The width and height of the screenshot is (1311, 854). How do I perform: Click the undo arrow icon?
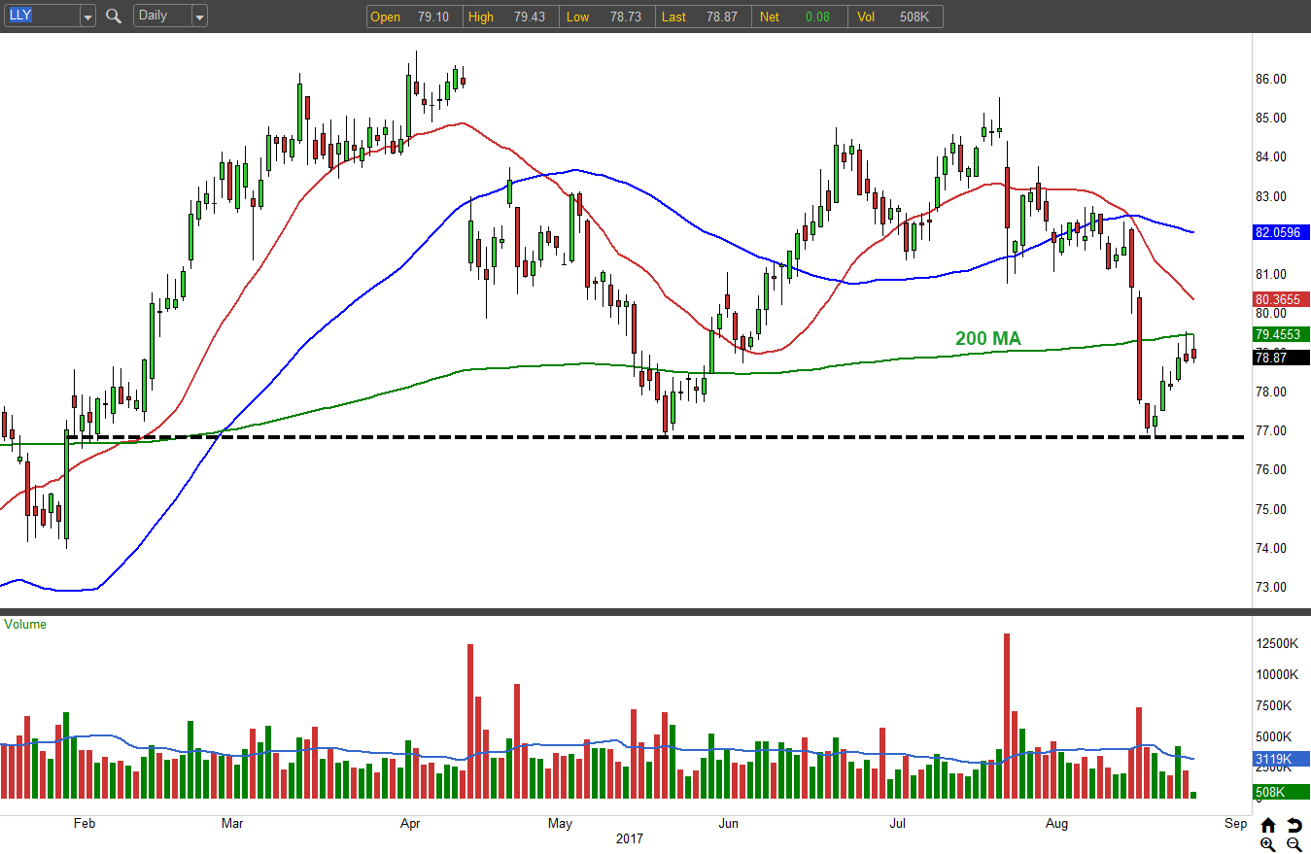pyautogui.click(x=1294, y=825)
